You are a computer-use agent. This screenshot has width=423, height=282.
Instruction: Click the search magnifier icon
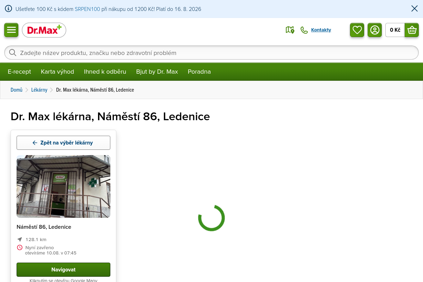(13, 53)
